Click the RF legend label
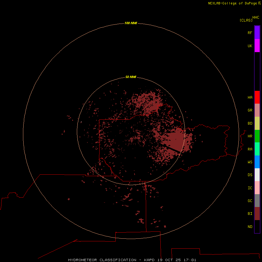Screen dimensions: 262x262 coord(250,33)
